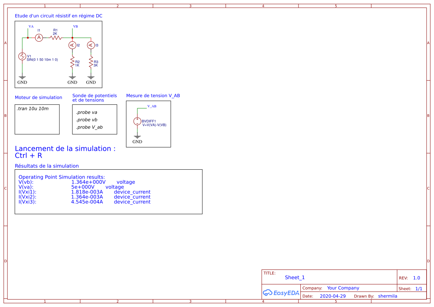The width and height of the screenshot is (434, 307).
Task: Select the sine voltage source V1 symbol
Action: pyautogui.click(x=22, y=56)
